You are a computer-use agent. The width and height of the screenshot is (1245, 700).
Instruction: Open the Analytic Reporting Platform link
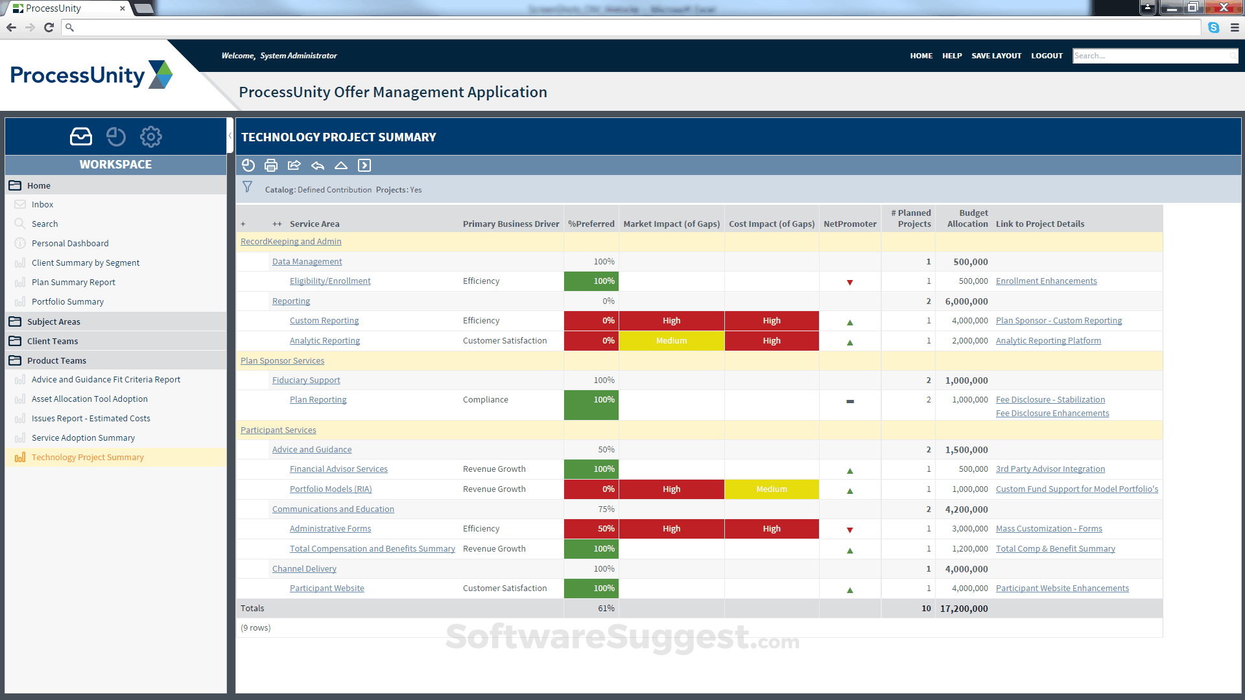coord(1048,340)
